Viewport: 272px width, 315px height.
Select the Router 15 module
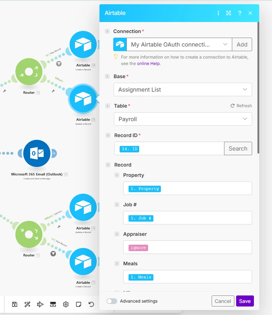point(29,72)
